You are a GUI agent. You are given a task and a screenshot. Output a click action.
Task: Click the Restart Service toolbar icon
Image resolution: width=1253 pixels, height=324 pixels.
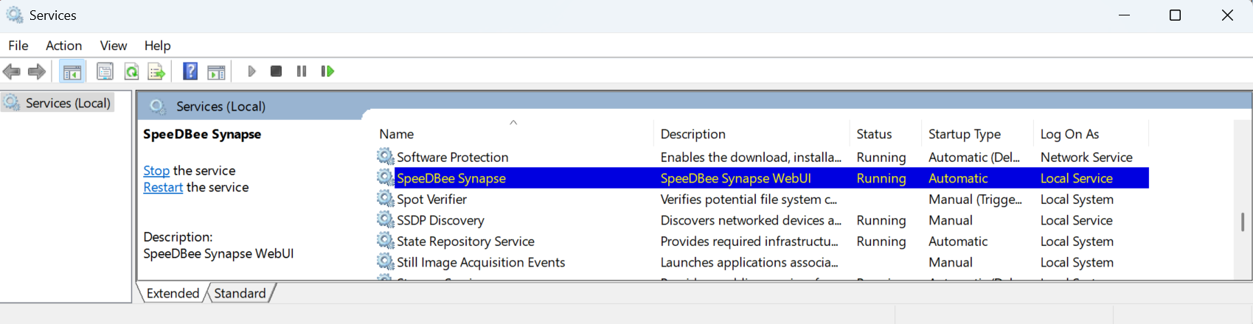click(327, 71)
